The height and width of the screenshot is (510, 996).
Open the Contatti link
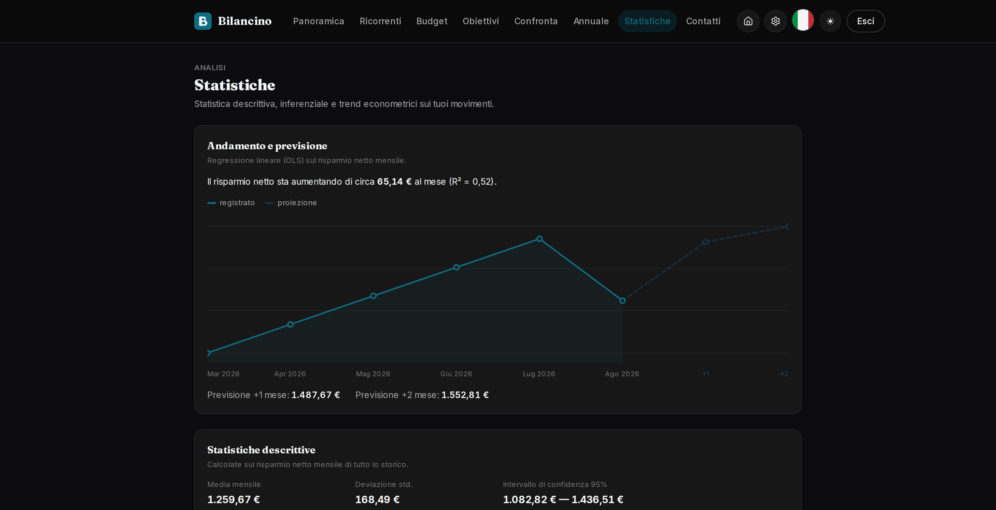point(703,21)
